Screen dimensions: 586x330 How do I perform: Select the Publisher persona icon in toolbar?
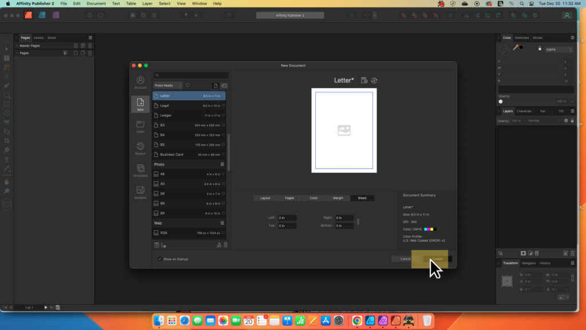[x=29, y=15]
